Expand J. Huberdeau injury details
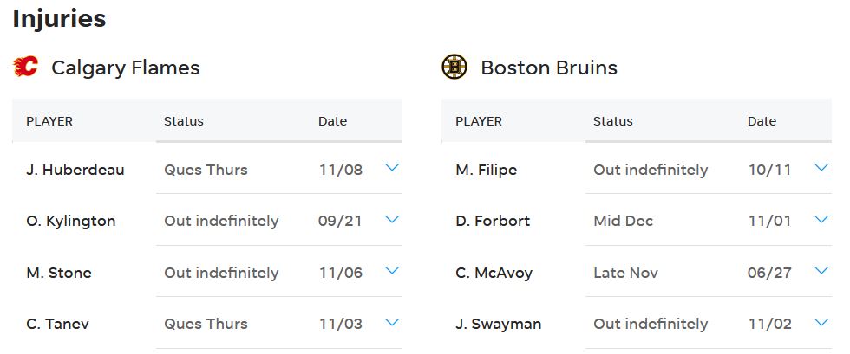Image resolution: width=850 pixels, height=354 pixels. pos(392,168)
